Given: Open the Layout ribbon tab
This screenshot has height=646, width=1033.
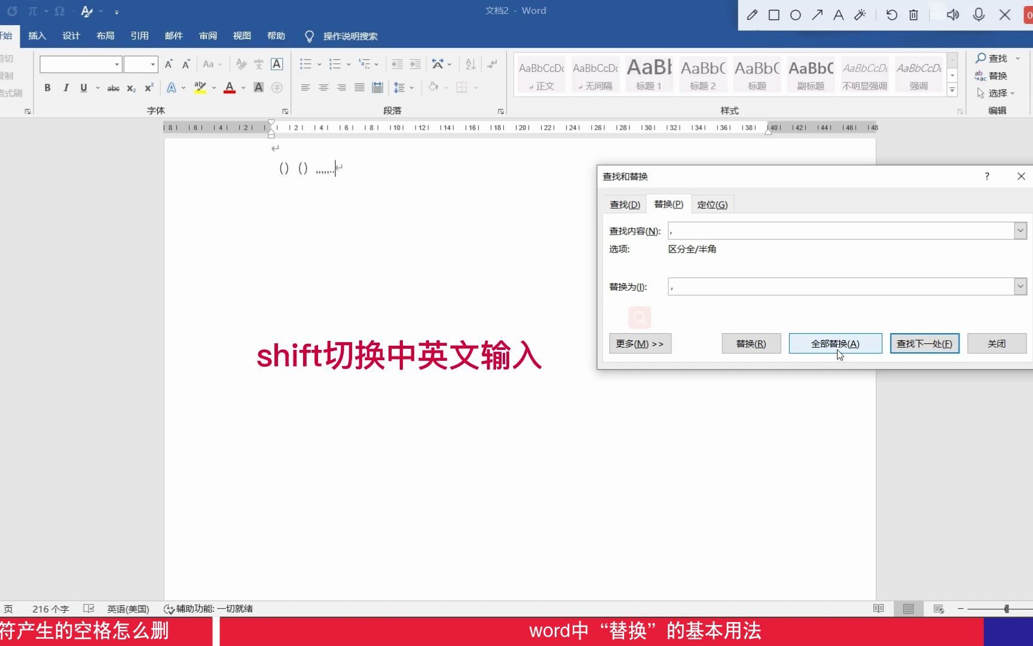Looking at the screenshot, I should pos(105,36).
